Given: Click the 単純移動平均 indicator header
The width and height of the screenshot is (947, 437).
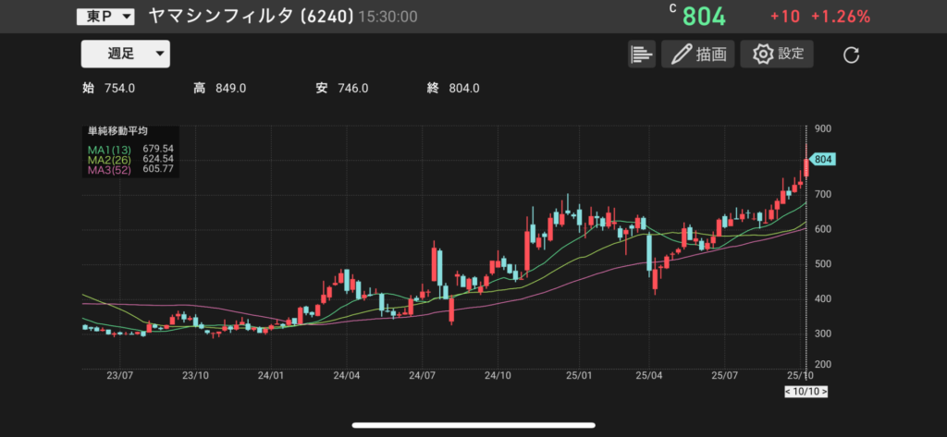Looking at the screenshot, I should pyautogui.click(x=118, y=132).
